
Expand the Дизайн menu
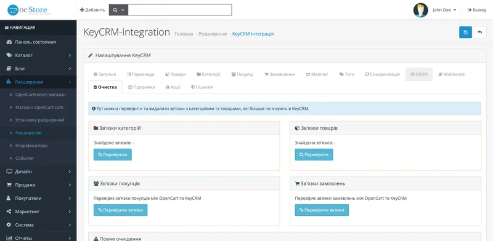point(38,172)
